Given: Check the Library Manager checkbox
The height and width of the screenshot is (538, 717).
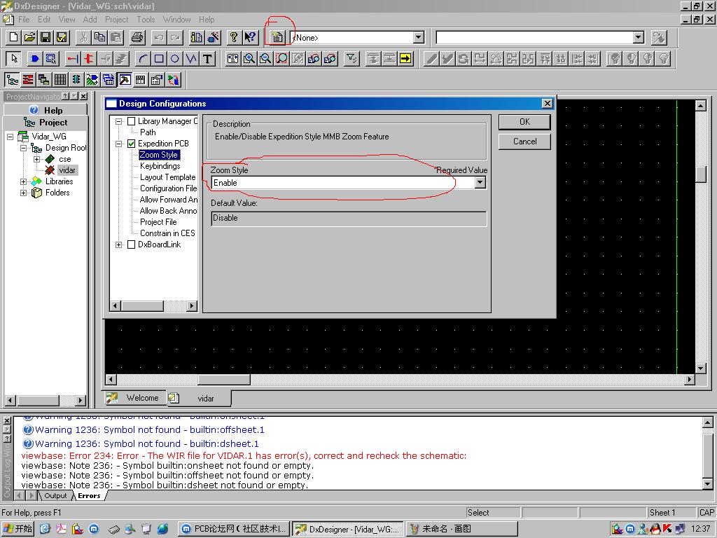Looking at the screenshot, I should [131, 121].
